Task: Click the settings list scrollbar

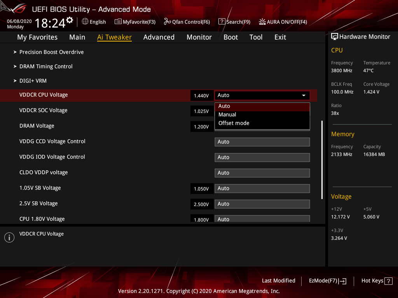Action: click(x=322, y=159)
